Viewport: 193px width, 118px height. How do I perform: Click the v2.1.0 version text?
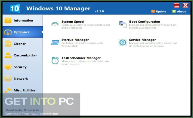click(99, 11)
